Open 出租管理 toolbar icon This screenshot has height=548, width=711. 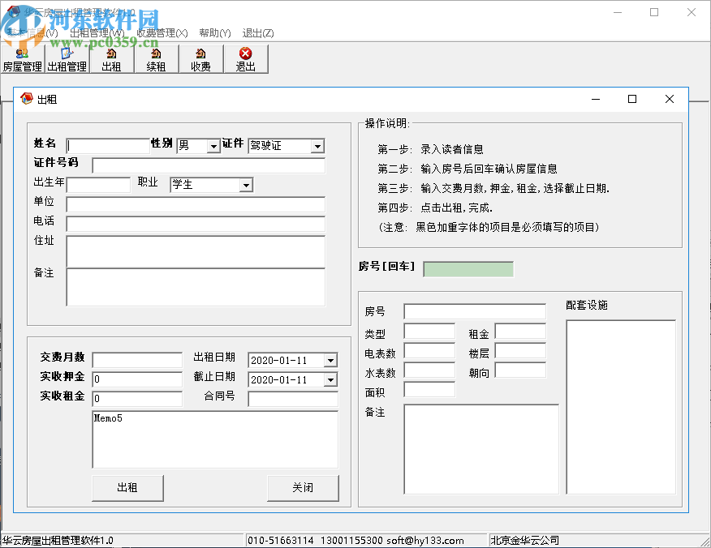pyautogui.click(x=67, y=59)
